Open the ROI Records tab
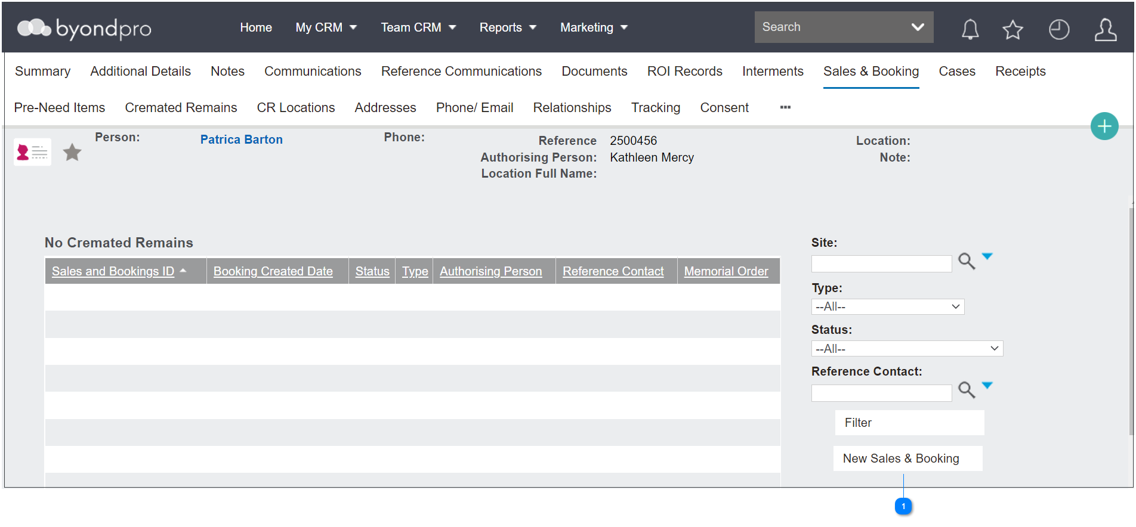Screen dimensions: 1136x527 (684, 72)
